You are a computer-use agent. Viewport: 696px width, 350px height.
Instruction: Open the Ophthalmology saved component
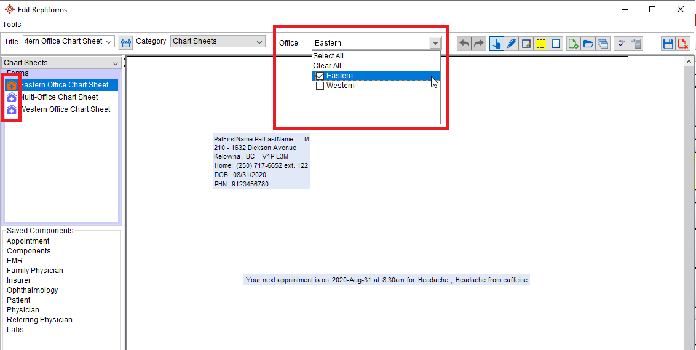32,290
